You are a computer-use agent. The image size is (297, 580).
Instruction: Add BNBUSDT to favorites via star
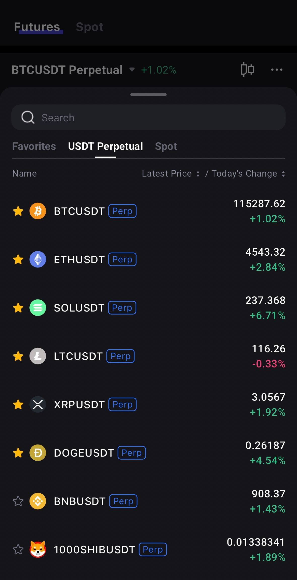point(18,501)
